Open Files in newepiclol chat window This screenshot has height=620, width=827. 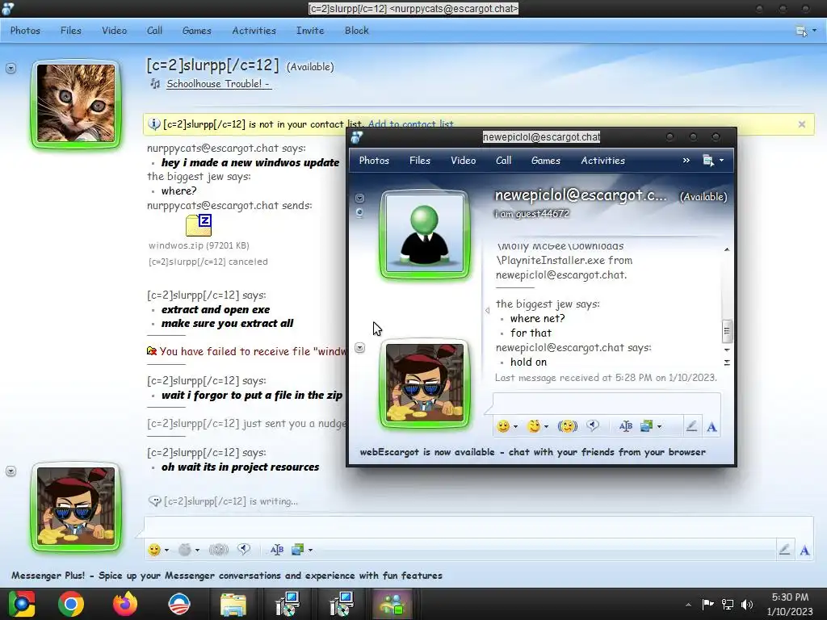(420, 161)
